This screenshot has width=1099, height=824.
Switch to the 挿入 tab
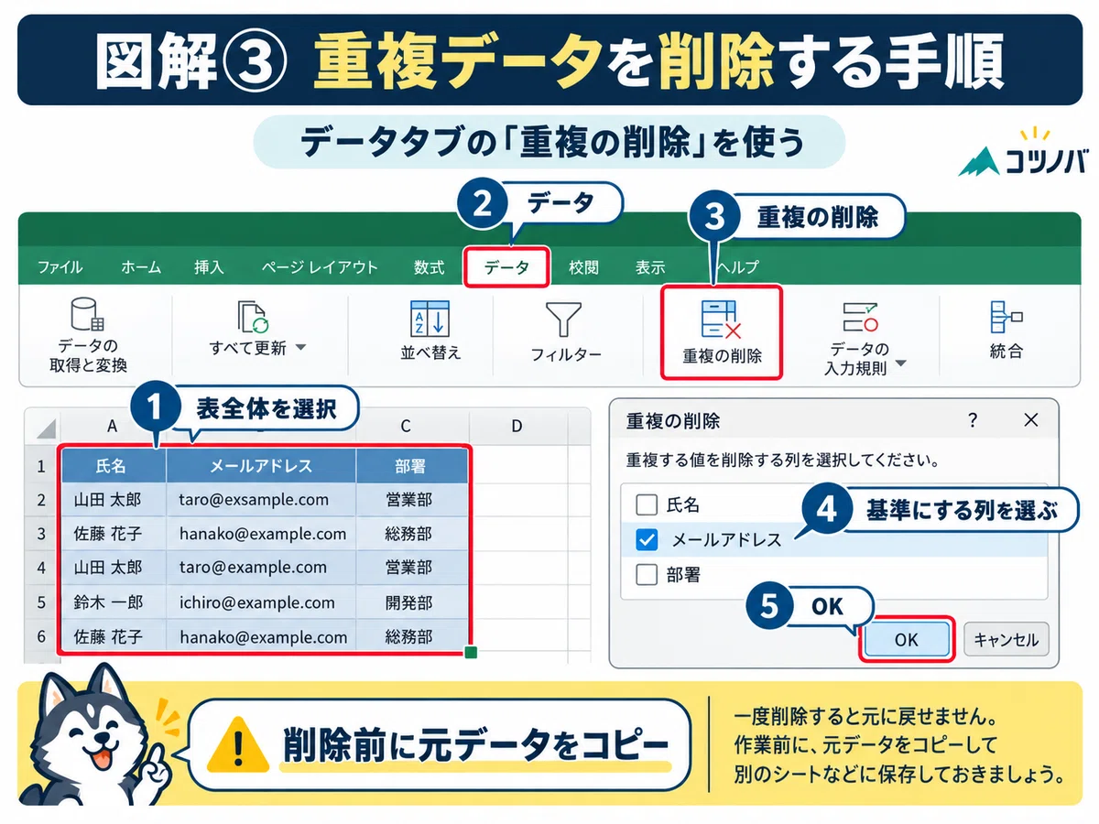coord(209,267)
